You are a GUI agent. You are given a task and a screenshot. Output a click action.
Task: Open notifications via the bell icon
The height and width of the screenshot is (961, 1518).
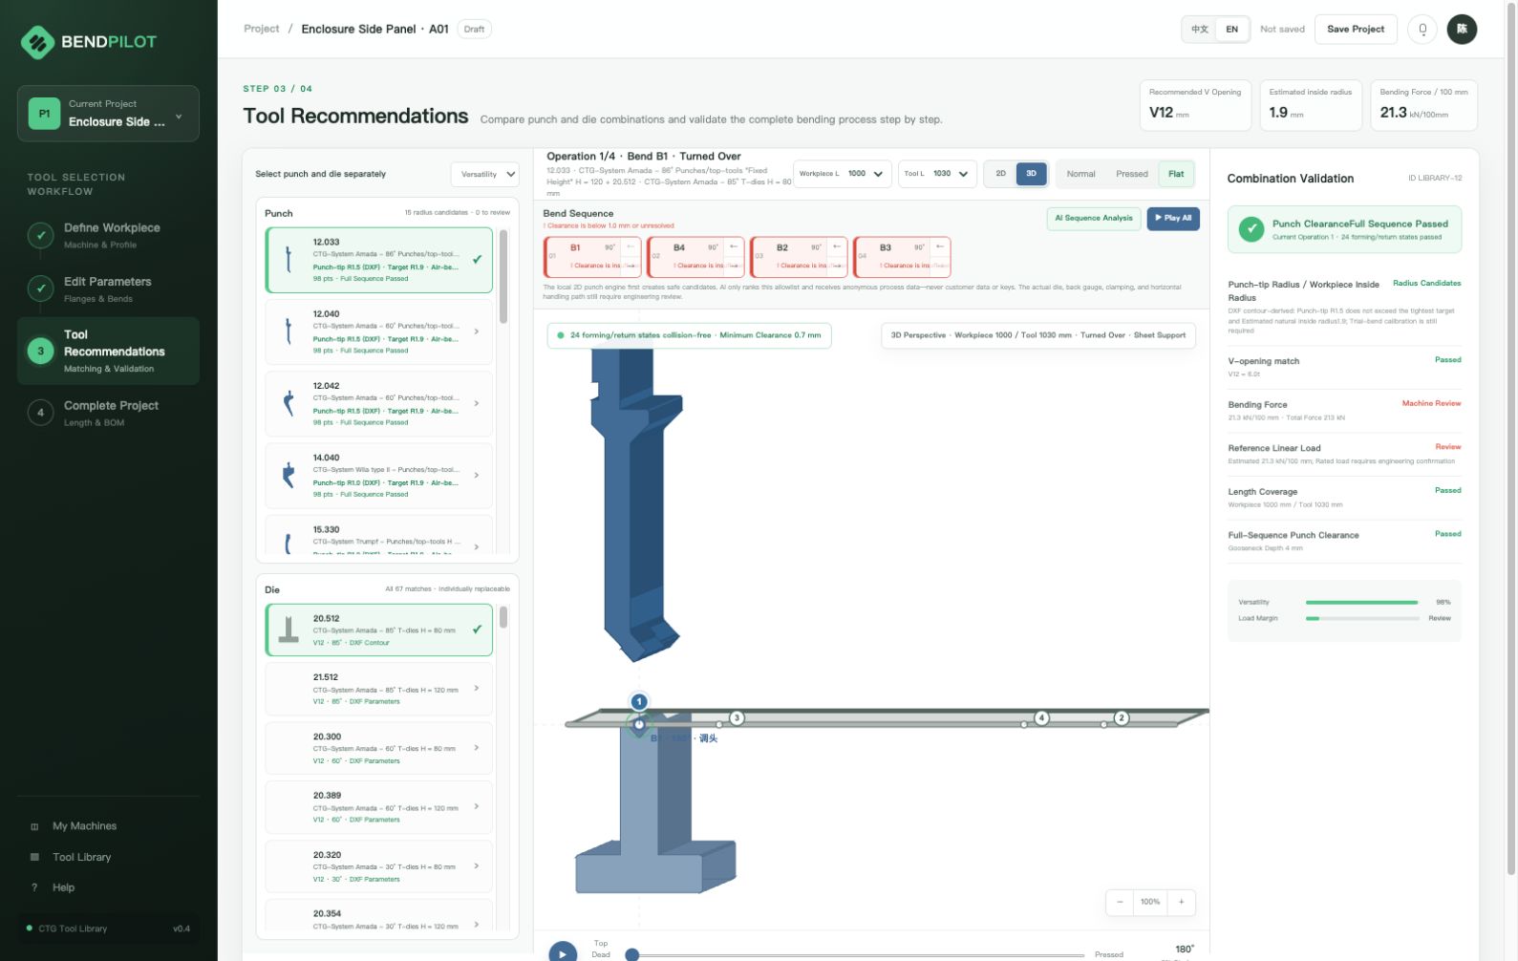pos(1422,30)
